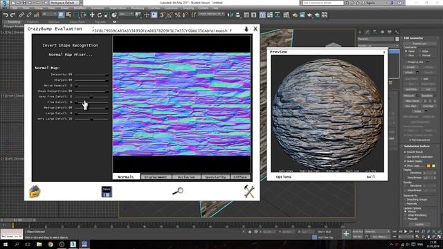Click the Windows Start button
Image resolution: width=443 pixels, height=249 pixels.
pos(6,244)
